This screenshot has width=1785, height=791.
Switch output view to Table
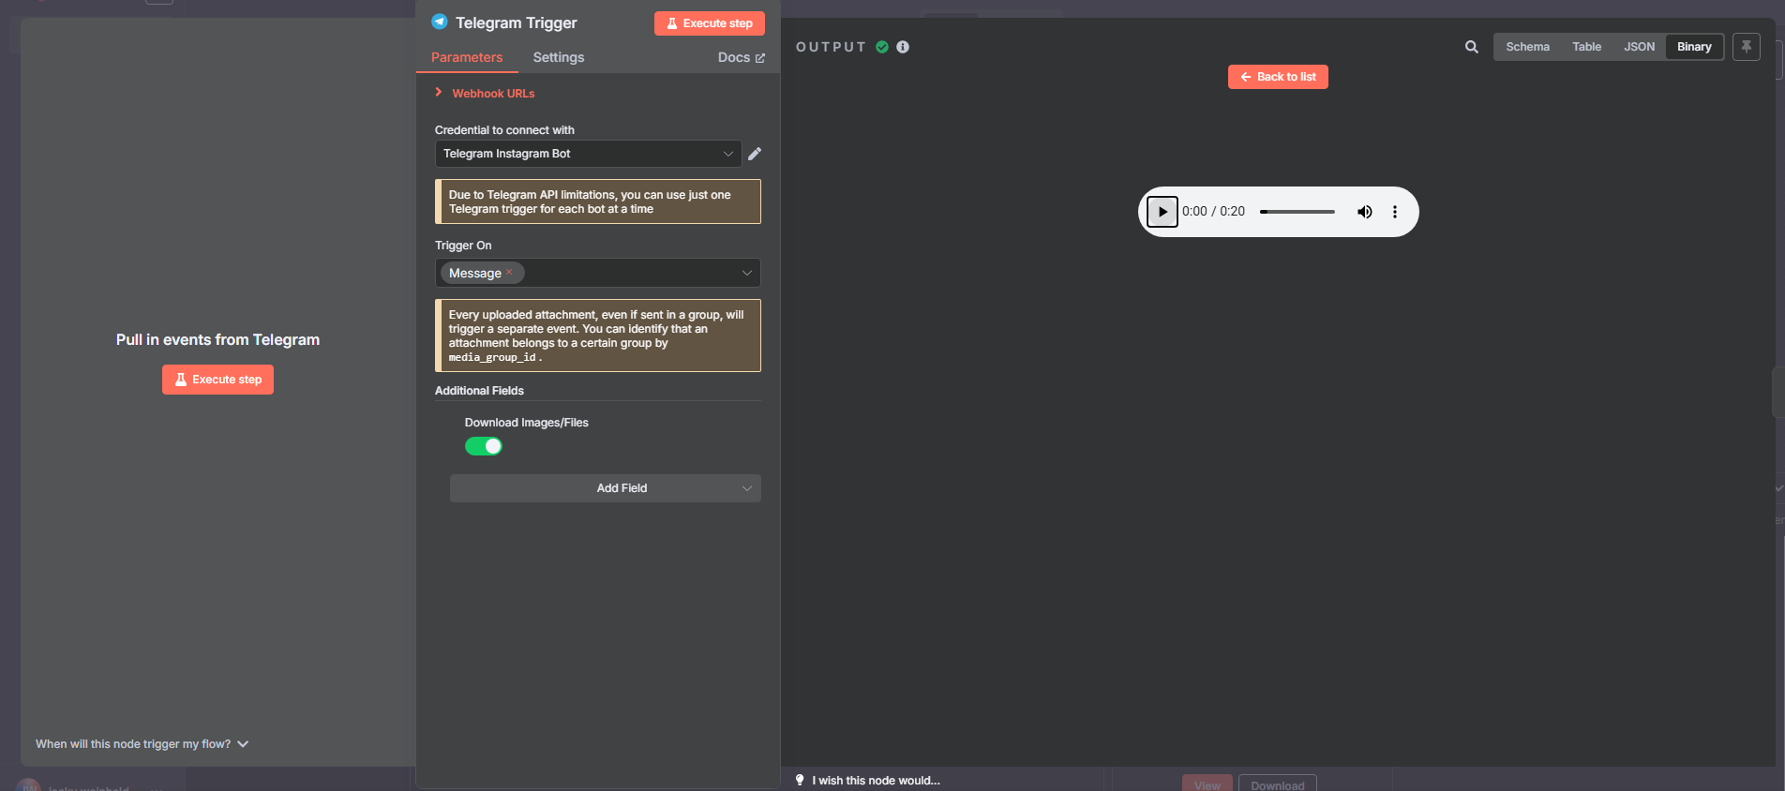[x=1587, y=47]
